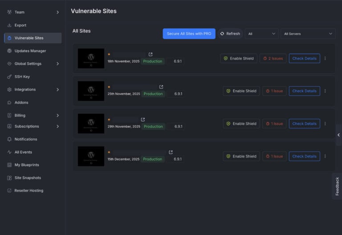Viewport: 342px width, 235px height.
Task: Expand the Global Settings submenu
Action: 57,64
